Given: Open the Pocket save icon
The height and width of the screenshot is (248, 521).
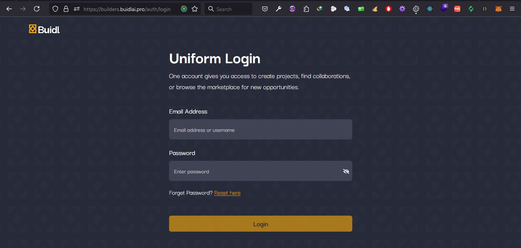Looking at the screenshot, I should coord(265,9).
